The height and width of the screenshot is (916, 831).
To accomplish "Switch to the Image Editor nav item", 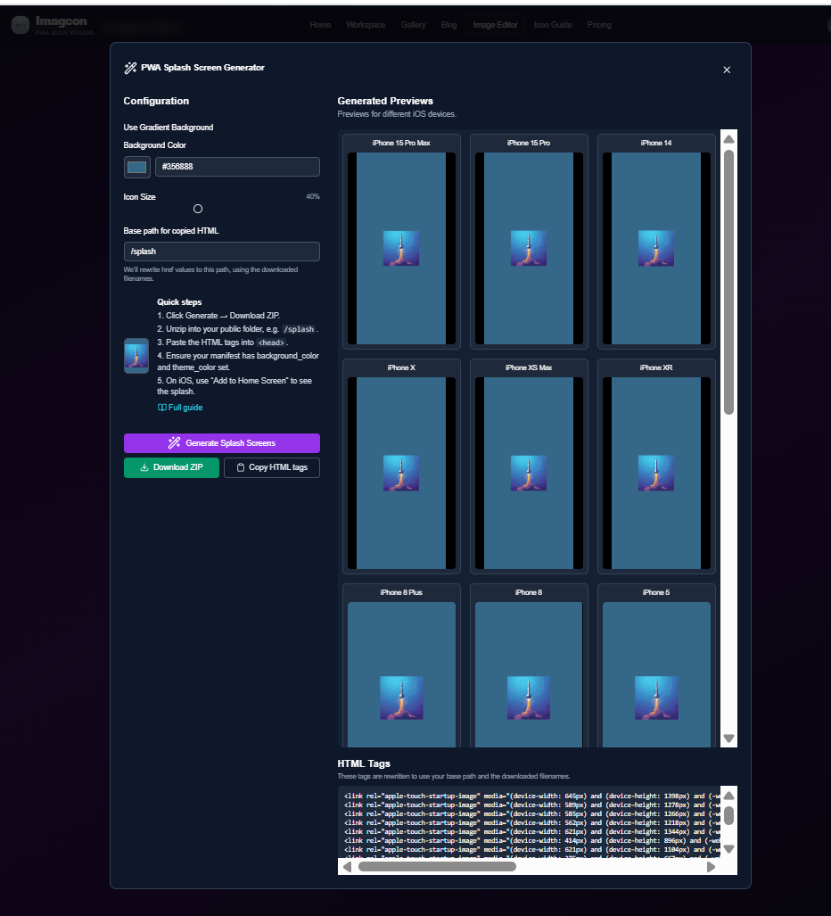I will tap(495, 25).
